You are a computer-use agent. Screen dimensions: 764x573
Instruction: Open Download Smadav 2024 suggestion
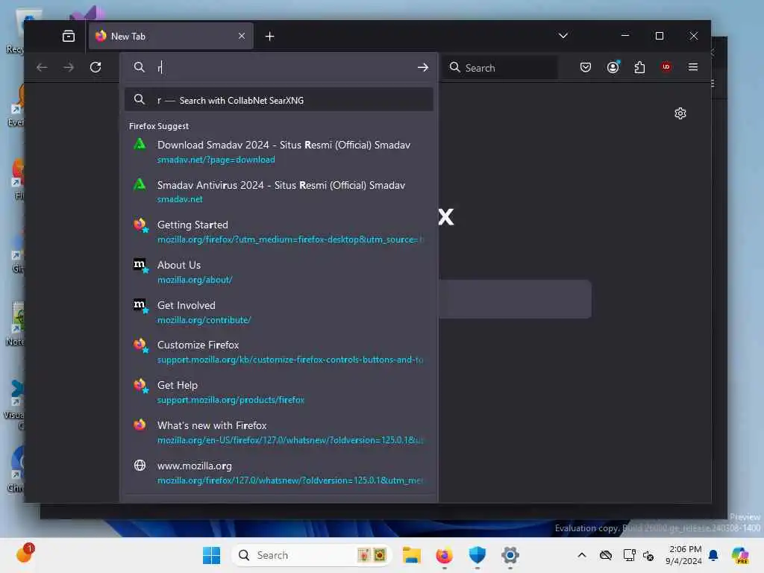pyautogui.click(x=279, y=151)
